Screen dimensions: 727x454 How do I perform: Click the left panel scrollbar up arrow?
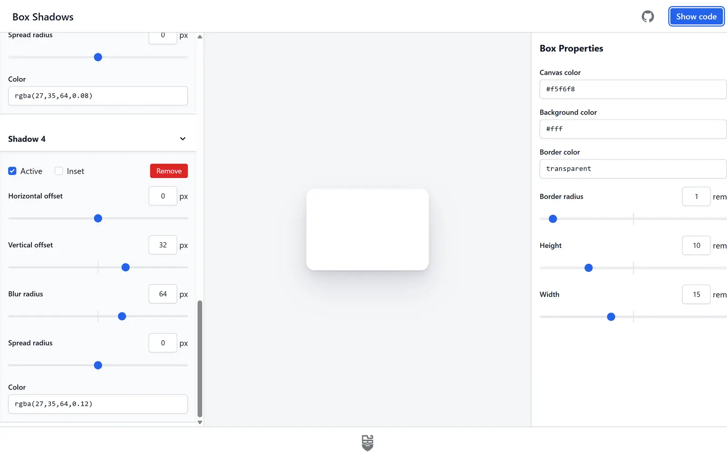pyautogui.click(x=200, y=37)
